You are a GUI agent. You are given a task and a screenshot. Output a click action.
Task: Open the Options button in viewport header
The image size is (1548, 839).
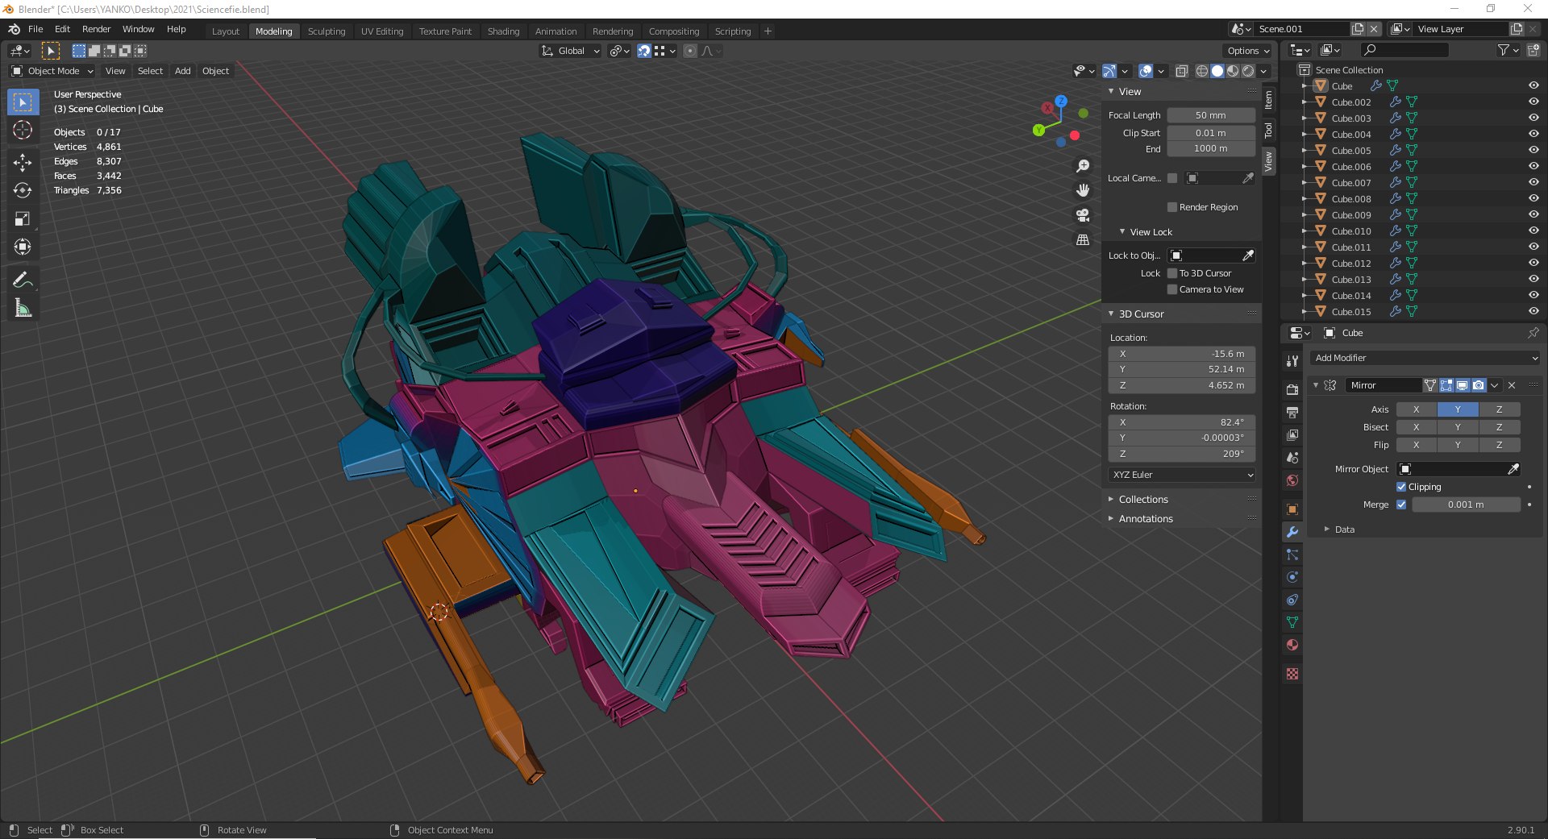(x=1248, y=51)
